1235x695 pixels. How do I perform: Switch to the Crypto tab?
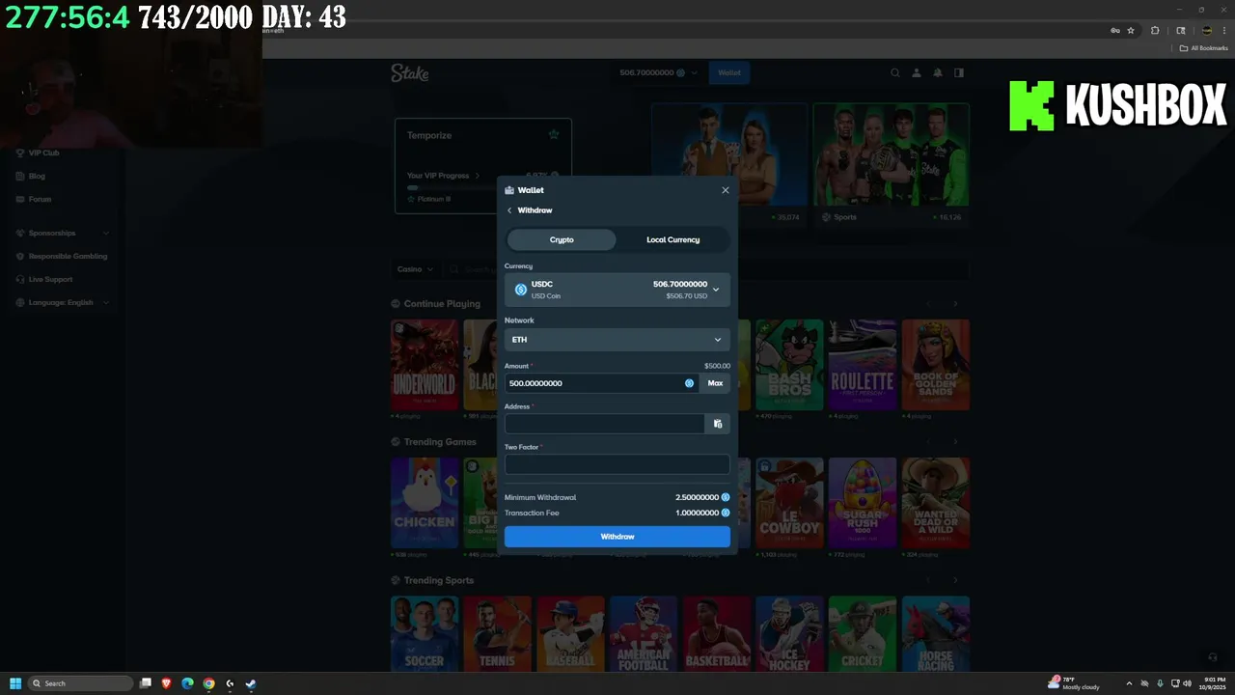(x=562, y=239)
